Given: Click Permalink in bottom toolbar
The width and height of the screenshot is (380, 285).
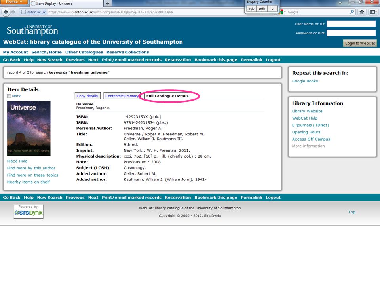Looking at the screenshot, I should coord(251,198).
